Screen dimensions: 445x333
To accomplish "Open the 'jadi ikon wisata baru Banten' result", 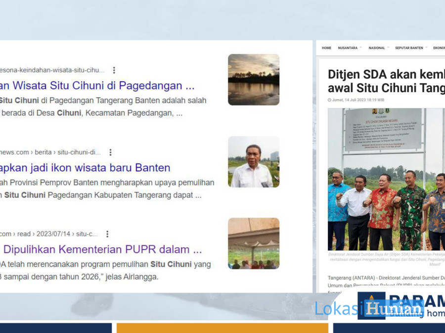I will click(85, 168).
